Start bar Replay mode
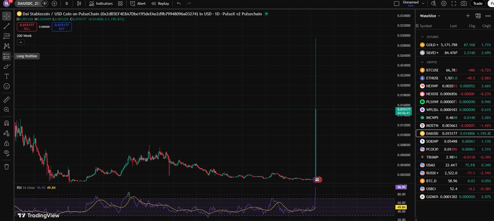The width and height of the screenshot is (494, 221). pos(160,3)
